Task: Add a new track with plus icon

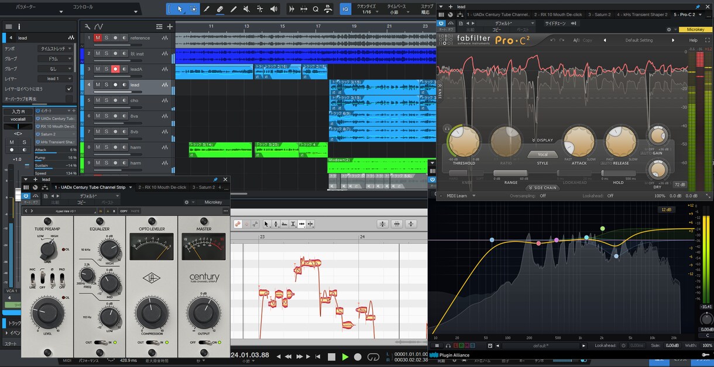Action: pos(170,26)
